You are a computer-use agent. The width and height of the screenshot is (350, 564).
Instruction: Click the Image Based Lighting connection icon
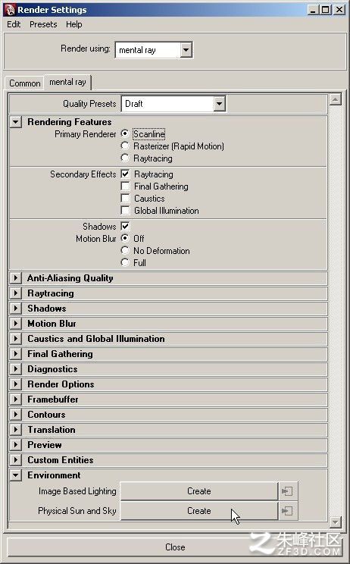click(287, 491)
